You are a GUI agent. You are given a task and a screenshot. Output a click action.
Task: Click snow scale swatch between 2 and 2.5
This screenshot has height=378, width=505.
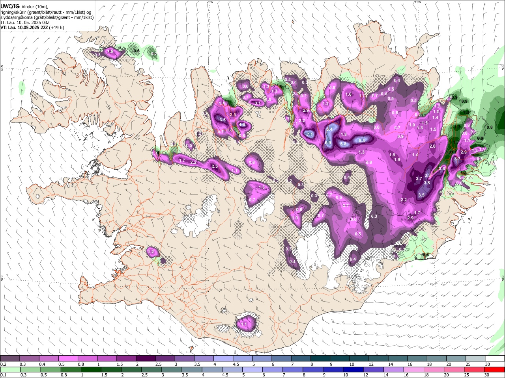[145, 359]
